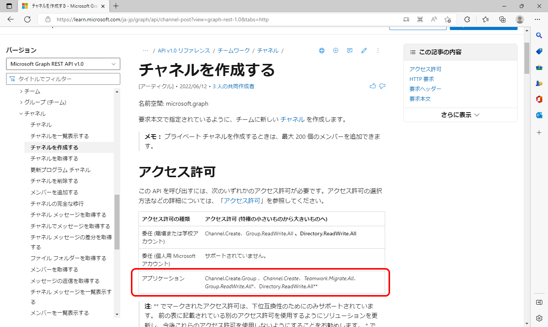Viewport: 548px width, 327px height.
Task: Open the sidebar Outlook icon
Action: 539,115
